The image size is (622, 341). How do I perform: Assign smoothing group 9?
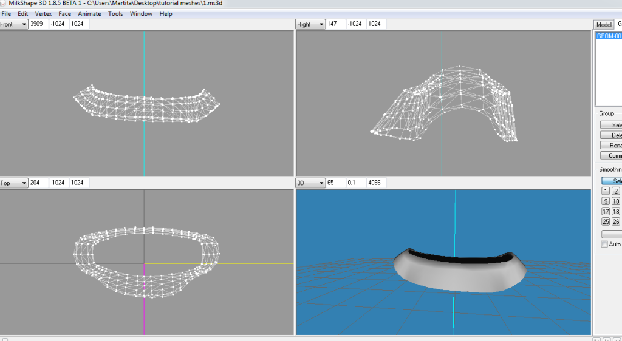tap(606, 201)
